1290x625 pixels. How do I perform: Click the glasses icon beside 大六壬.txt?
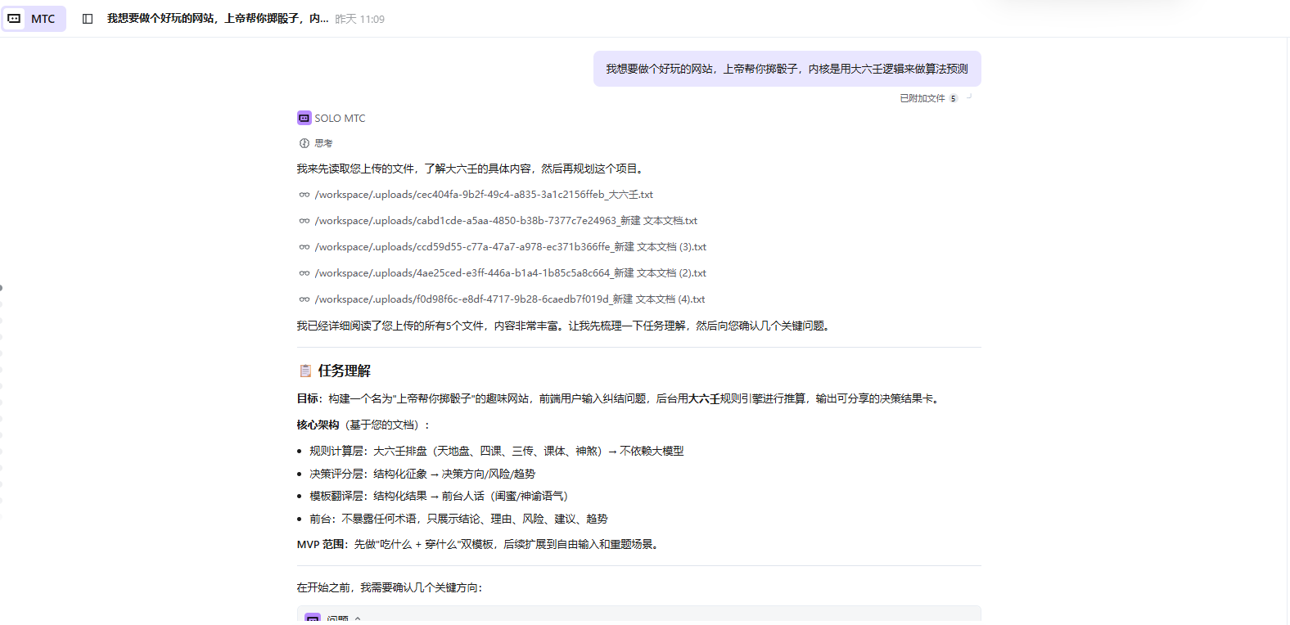[x=304, y=195]
